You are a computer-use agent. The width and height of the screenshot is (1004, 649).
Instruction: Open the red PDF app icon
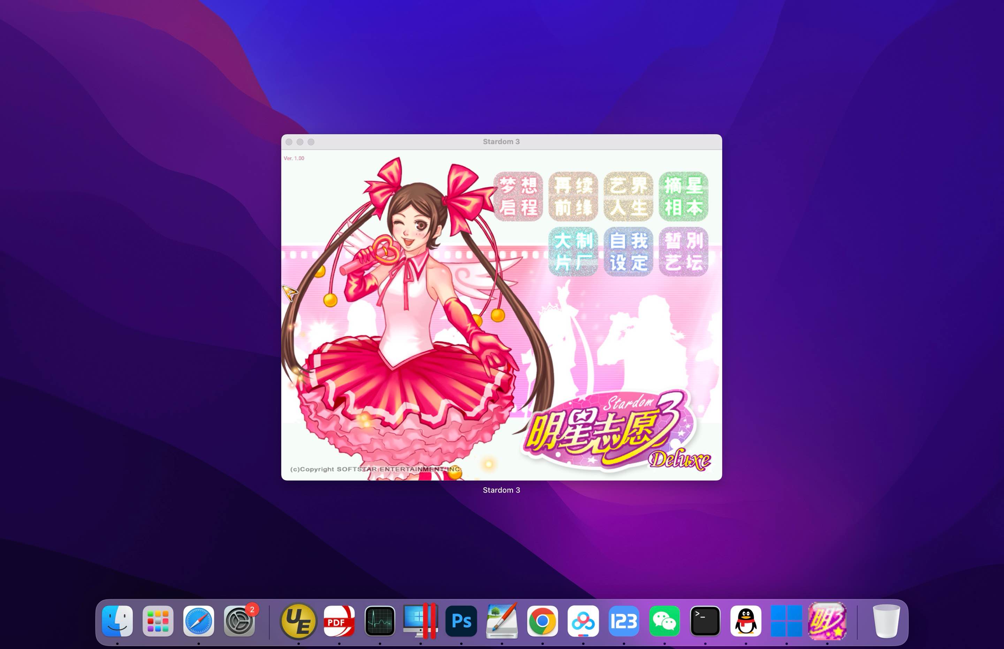(339, 621)
